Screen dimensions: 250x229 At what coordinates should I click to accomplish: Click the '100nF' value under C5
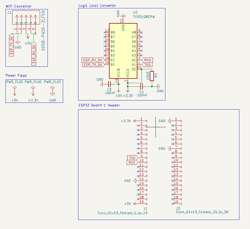click(x=110, y=93)
